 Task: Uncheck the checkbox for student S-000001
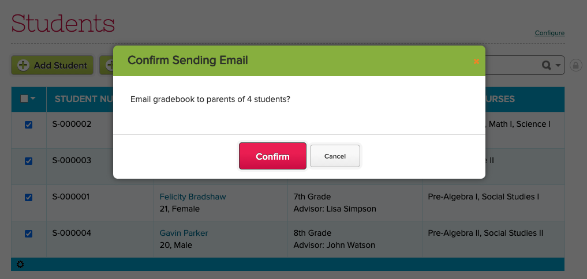tap(28, 197)
